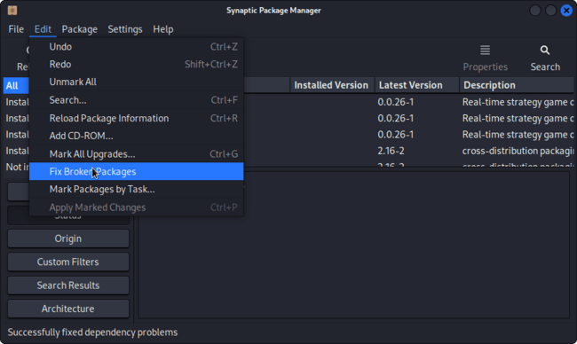Image resolution: width=577 pixels, height=344 pixels.
Task: Select Search... in the Edit menu
Action: click(x=137, y=100)
